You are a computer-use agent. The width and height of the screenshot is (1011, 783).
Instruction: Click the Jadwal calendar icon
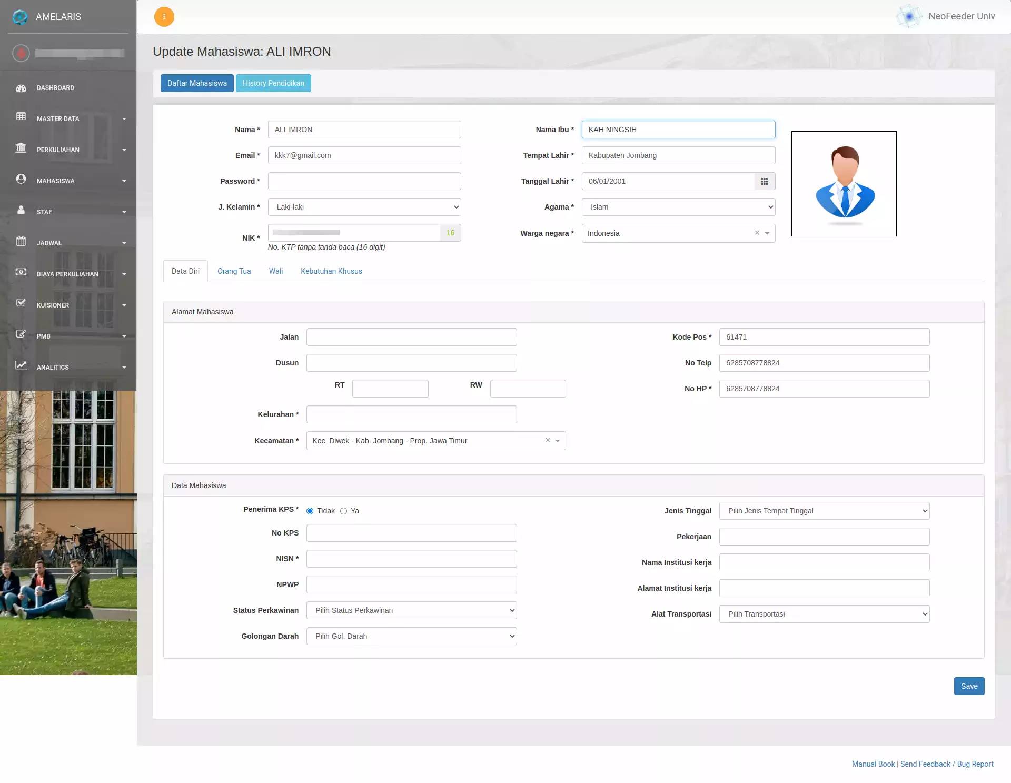pos(21,241)
